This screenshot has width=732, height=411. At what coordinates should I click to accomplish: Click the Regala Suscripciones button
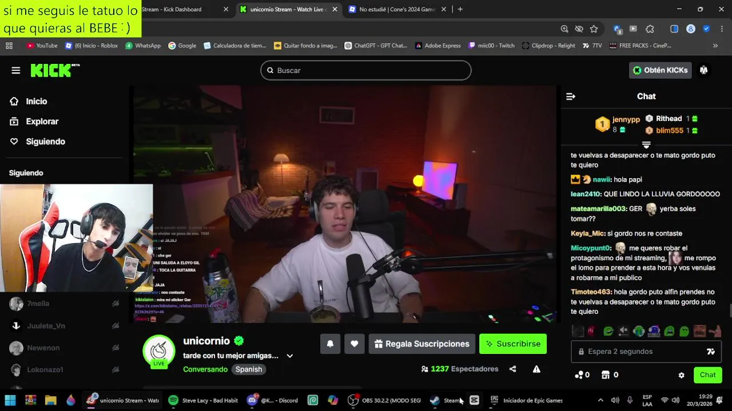coord(421,344)
